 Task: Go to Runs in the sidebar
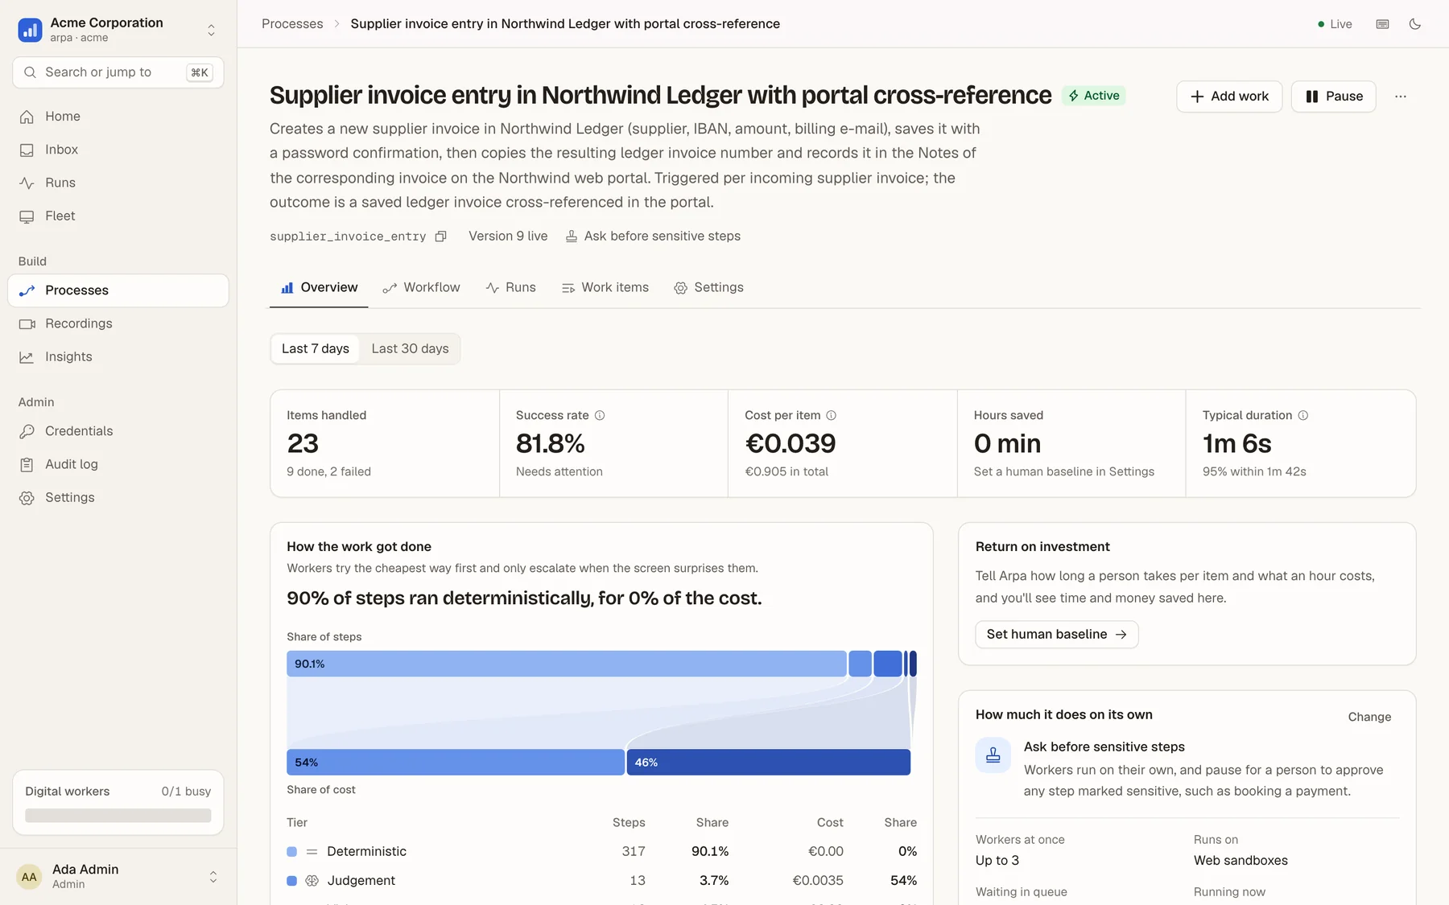(x=118, y=183)
